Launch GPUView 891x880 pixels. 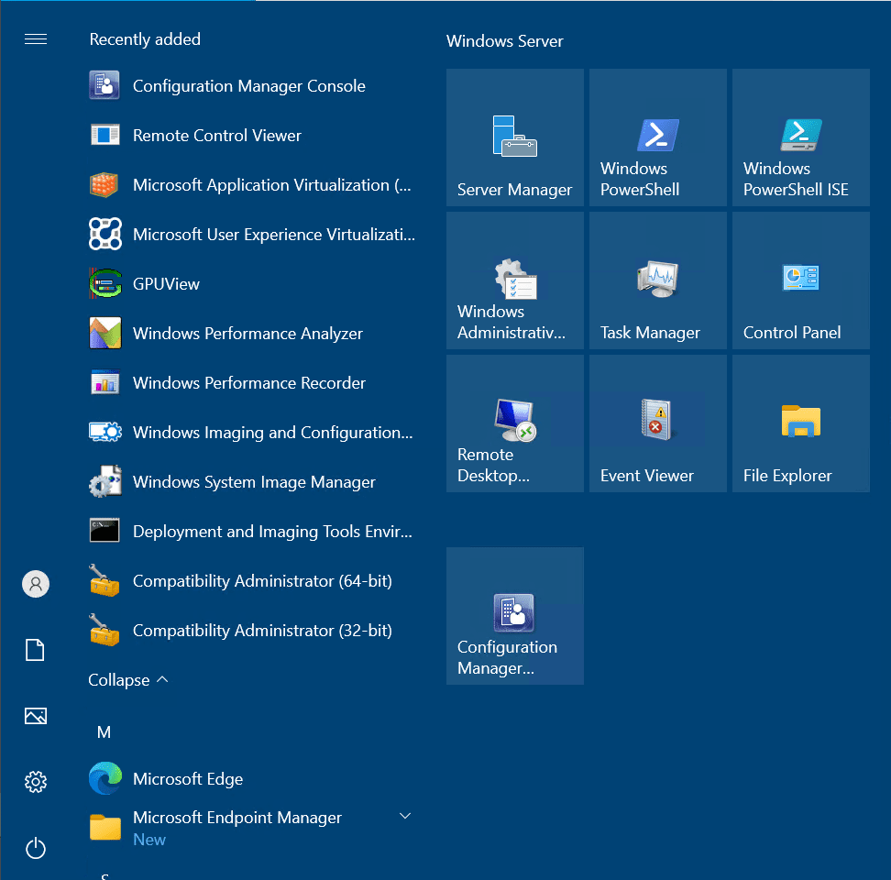pyautogui.click(x=253, y=284)
